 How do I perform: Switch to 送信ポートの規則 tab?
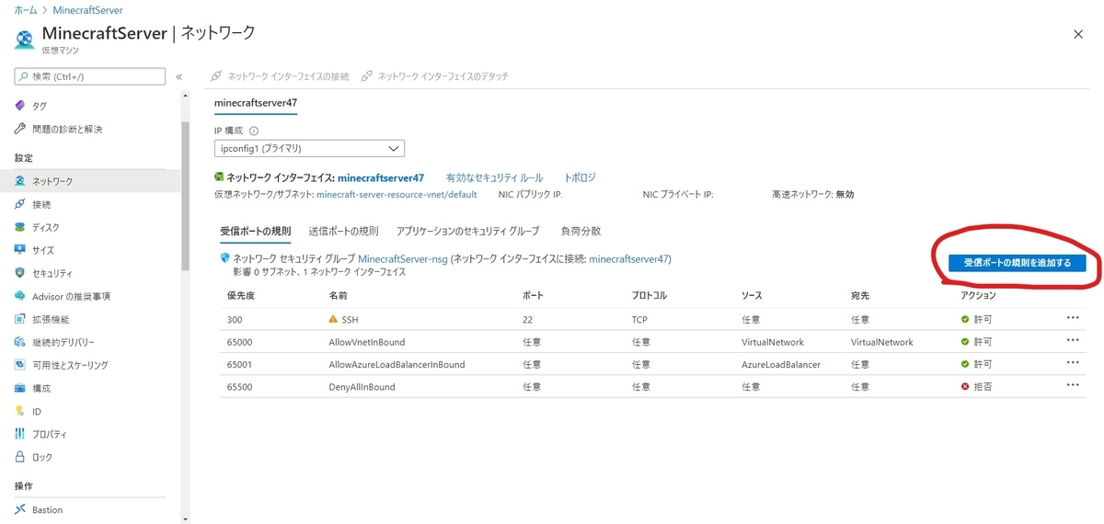tap(343, 231)
